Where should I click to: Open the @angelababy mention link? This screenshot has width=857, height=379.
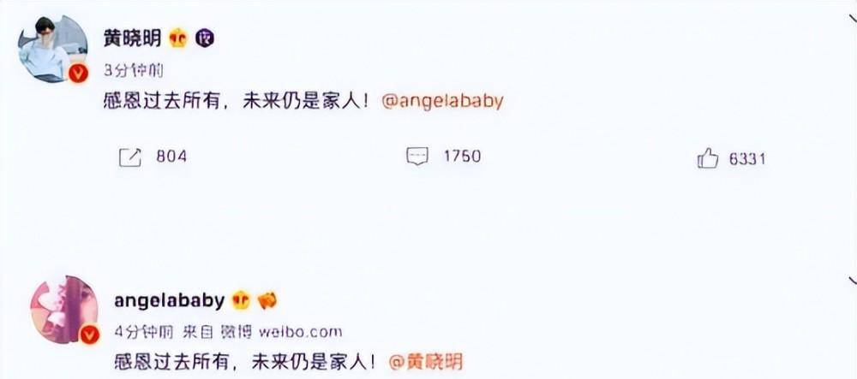(x=441, y=102)
